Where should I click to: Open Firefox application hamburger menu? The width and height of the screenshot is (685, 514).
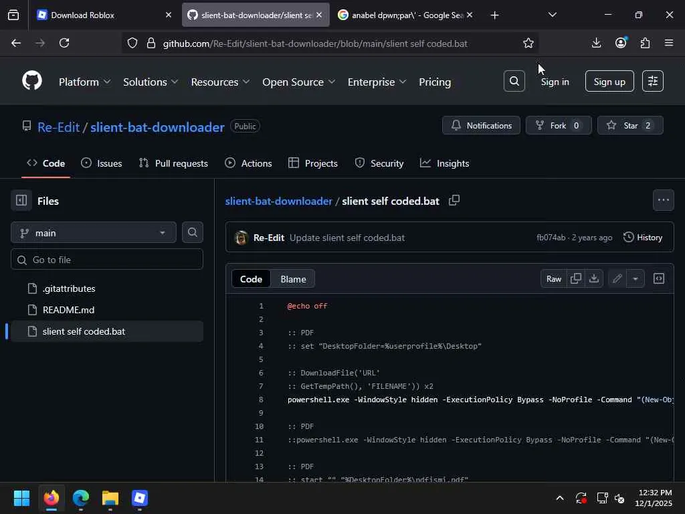tap(669, 43)
